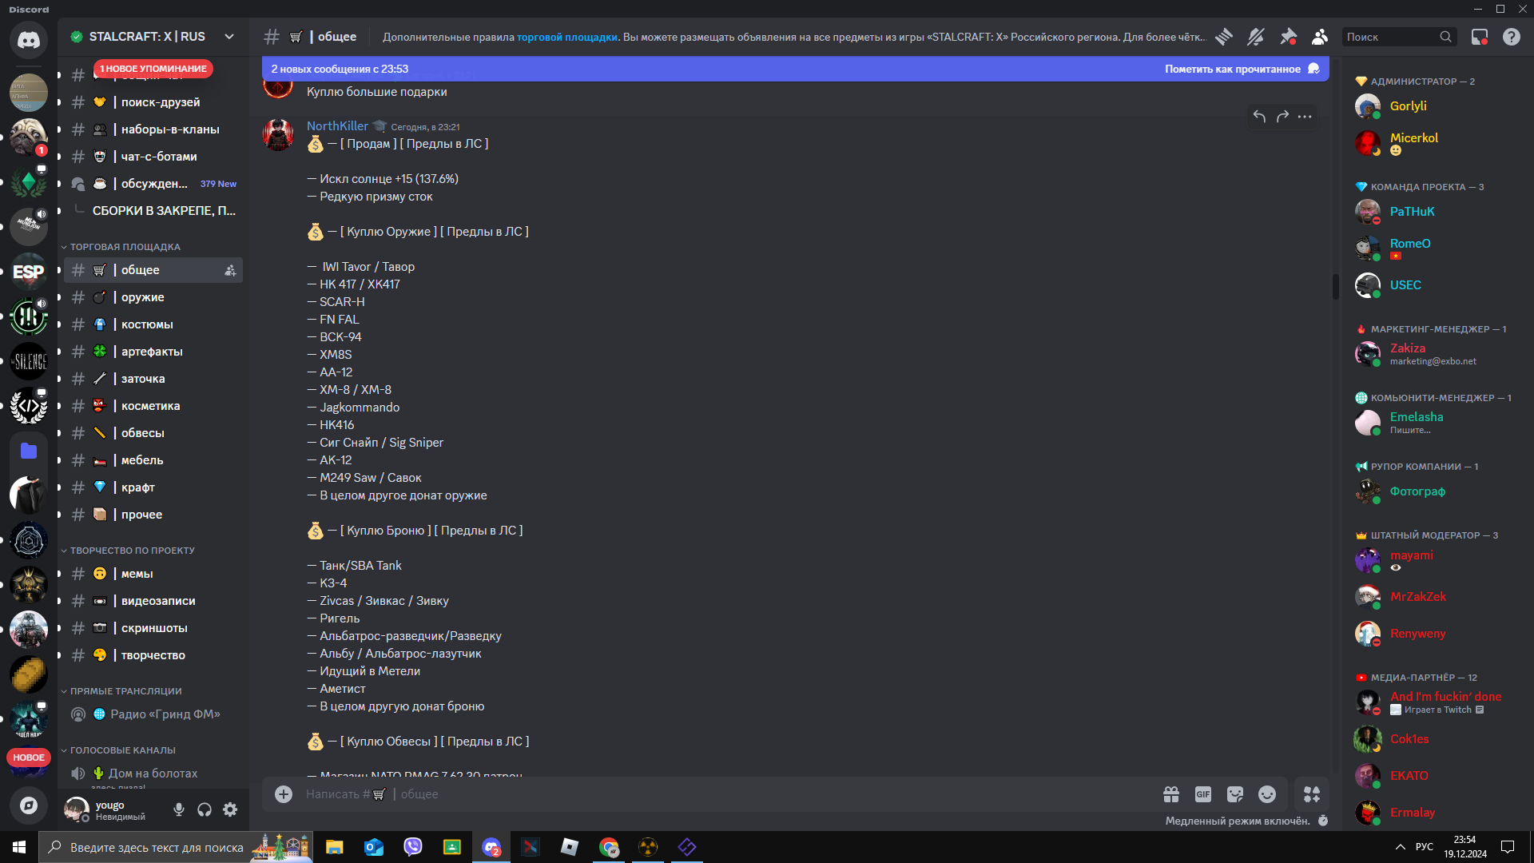
Task: Collapse ГОЛОСОВЫЕ КАНАЛЫ category
Action: tap(122, 750)
